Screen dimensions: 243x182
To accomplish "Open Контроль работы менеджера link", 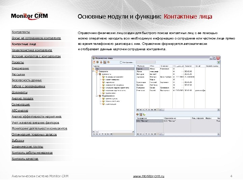I will (32, 153).
